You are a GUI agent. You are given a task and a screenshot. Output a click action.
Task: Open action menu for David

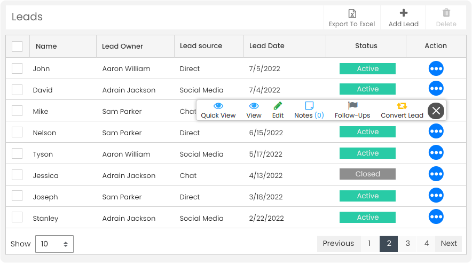[436, 89]
